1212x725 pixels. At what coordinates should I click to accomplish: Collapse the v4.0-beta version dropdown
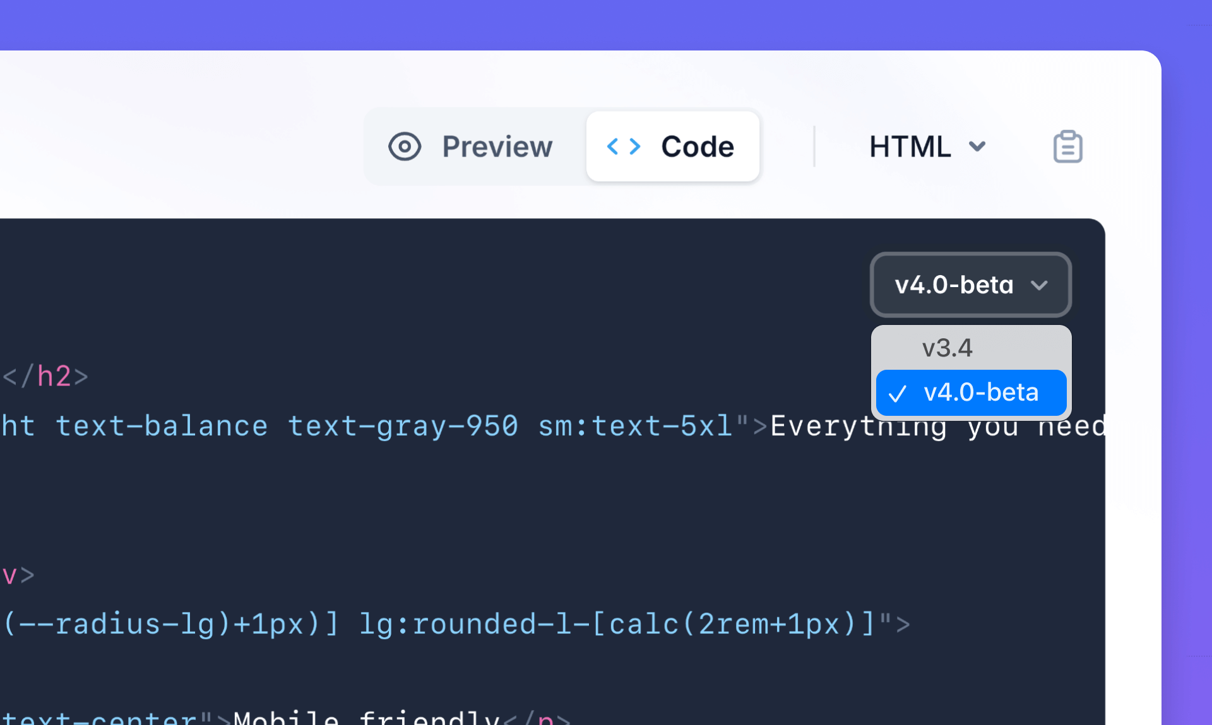(x=970, y=285)
